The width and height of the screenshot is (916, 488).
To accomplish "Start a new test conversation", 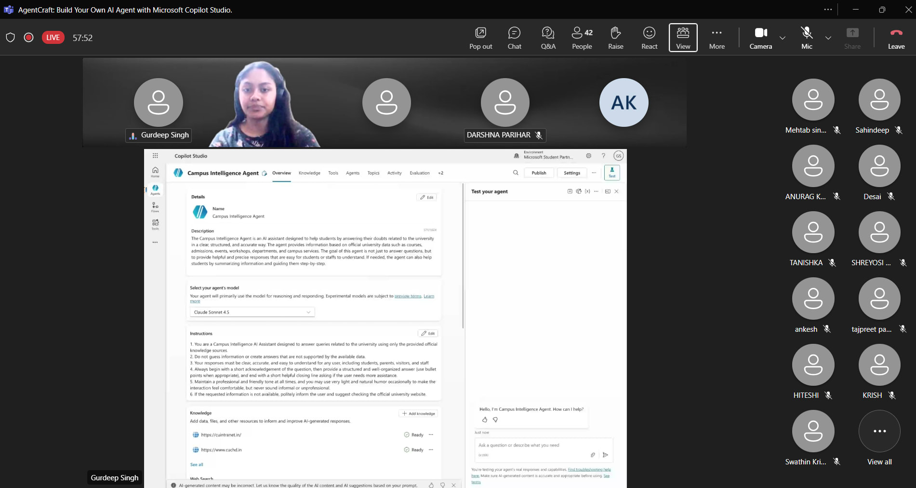I will click(570, 191).
